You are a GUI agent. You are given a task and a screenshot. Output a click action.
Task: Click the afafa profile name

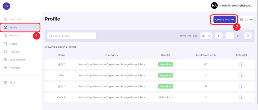click(61, 75)
